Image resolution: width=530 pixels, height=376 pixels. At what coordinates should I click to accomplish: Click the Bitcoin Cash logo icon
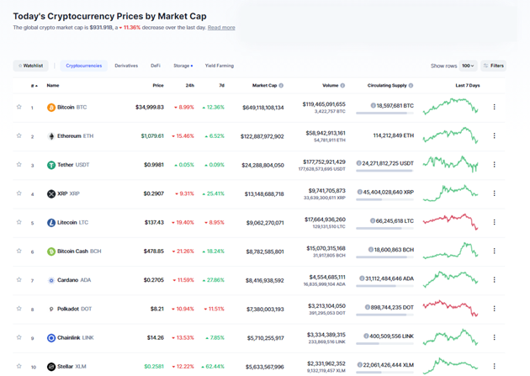(x=51, y=252)
